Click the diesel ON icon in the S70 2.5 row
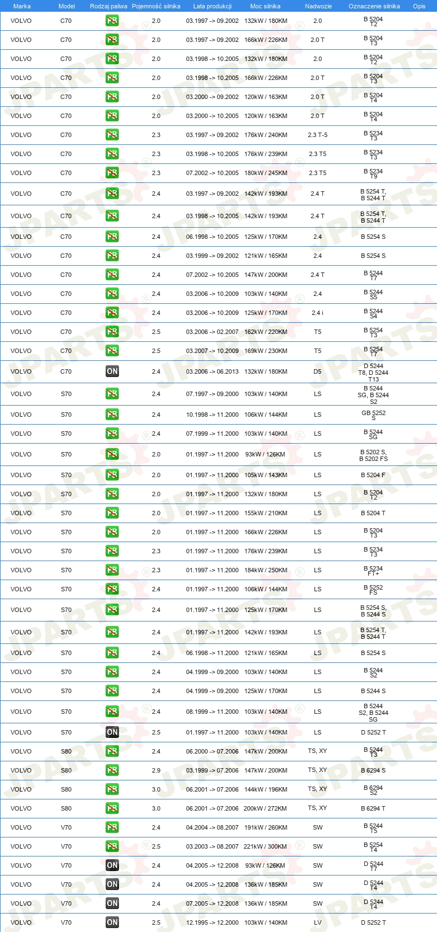Viewport: 437px width, 932px height. (x=112, y=732)
